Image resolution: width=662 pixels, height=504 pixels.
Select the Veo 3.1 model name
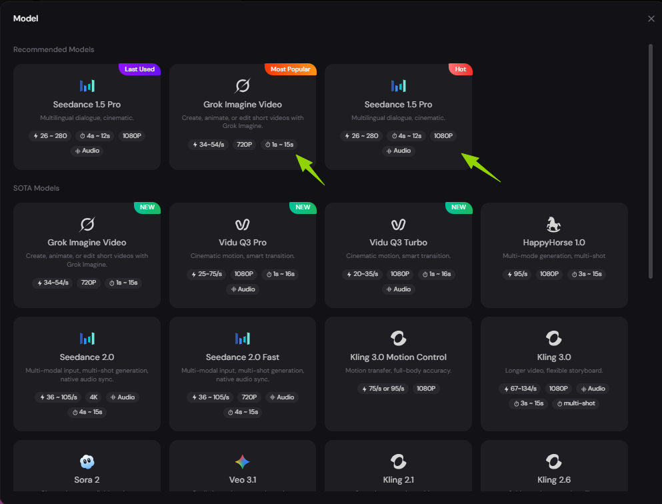click(243, 479)
